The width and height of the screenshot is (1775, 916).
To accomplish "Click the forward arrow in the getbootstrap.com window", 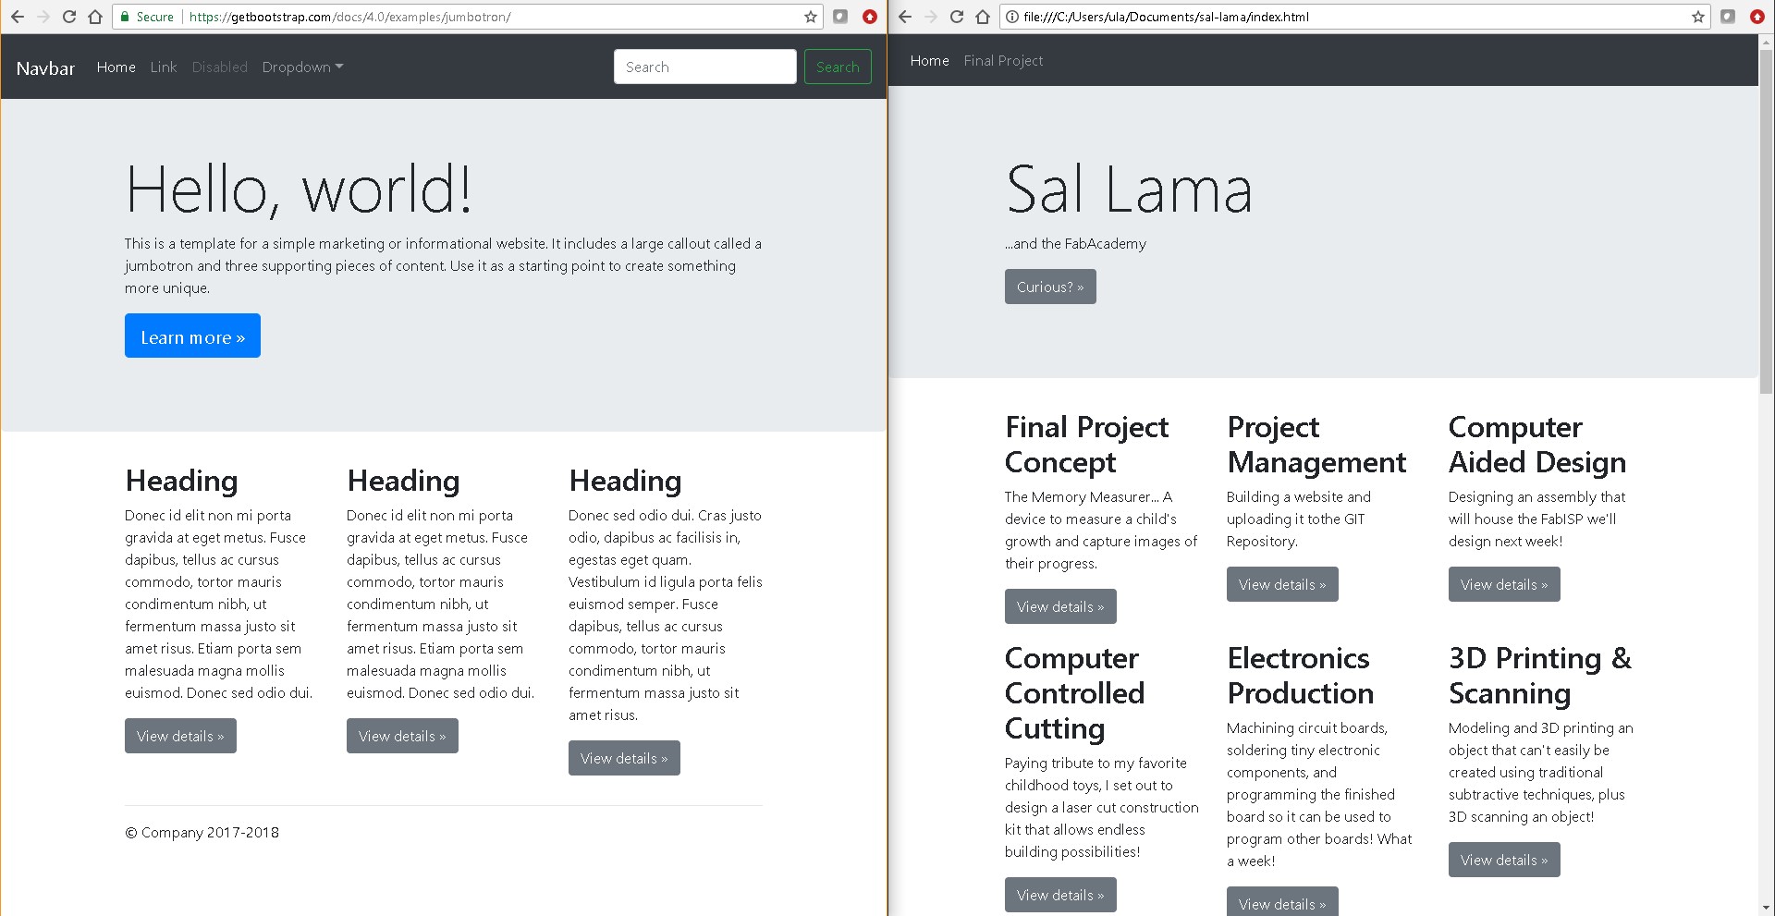I will coord(43,17).
